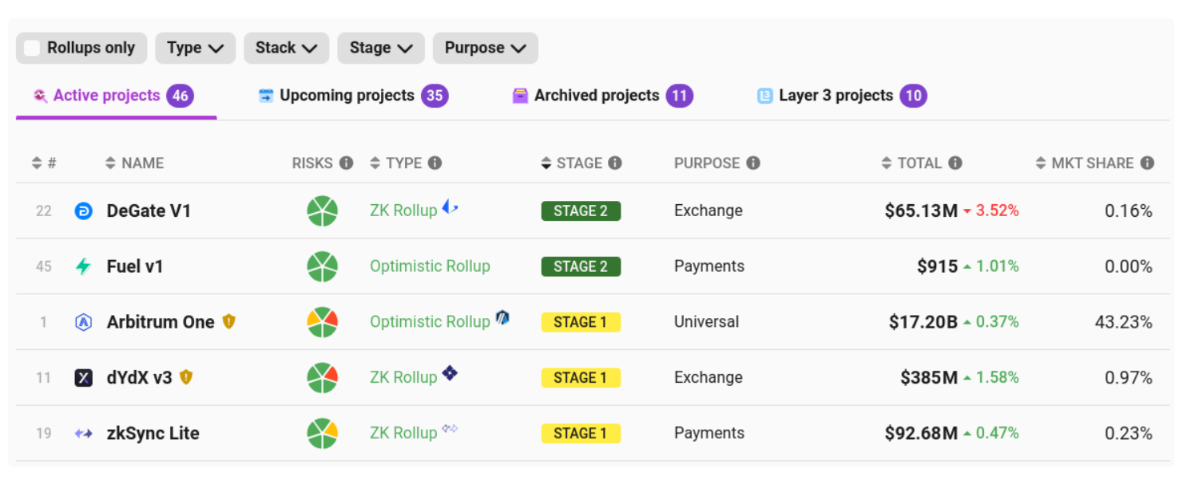Click the stack icon beside DeGate ZK Rollup
This screenshot has height=480, width=1187.
click(450, 208)
